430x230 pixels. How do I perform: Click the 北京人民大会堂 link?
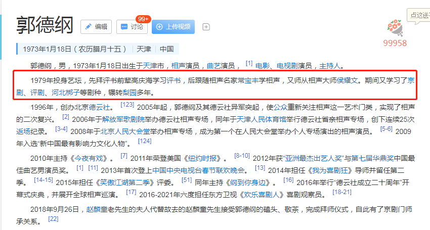click(125, 131)
